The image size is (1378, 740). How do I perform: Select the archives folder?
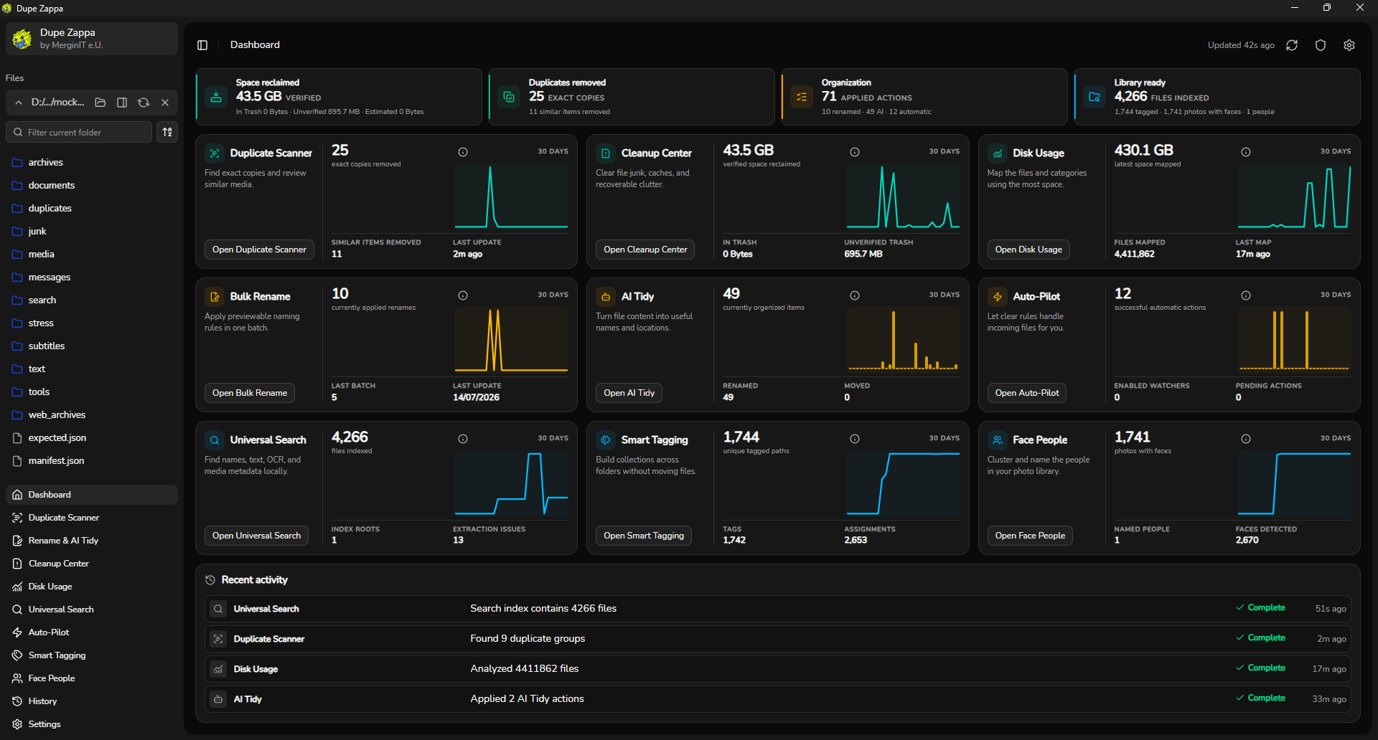pyautogui.click(x=92, y=163)
